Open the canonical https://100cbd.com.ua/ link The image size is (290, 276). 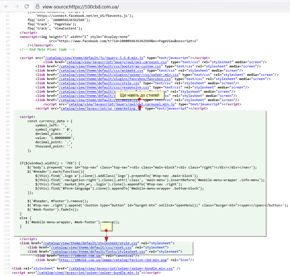[x=80, y=256]
